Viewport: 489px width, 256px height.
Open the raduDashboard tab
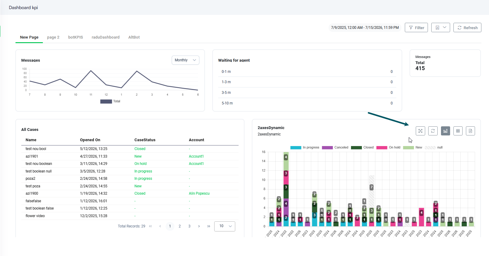point(105,37)
